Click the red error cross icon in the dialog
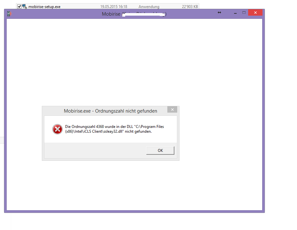Image resolution: width=297 pixels, height=230 pixels. coord(57,129)
